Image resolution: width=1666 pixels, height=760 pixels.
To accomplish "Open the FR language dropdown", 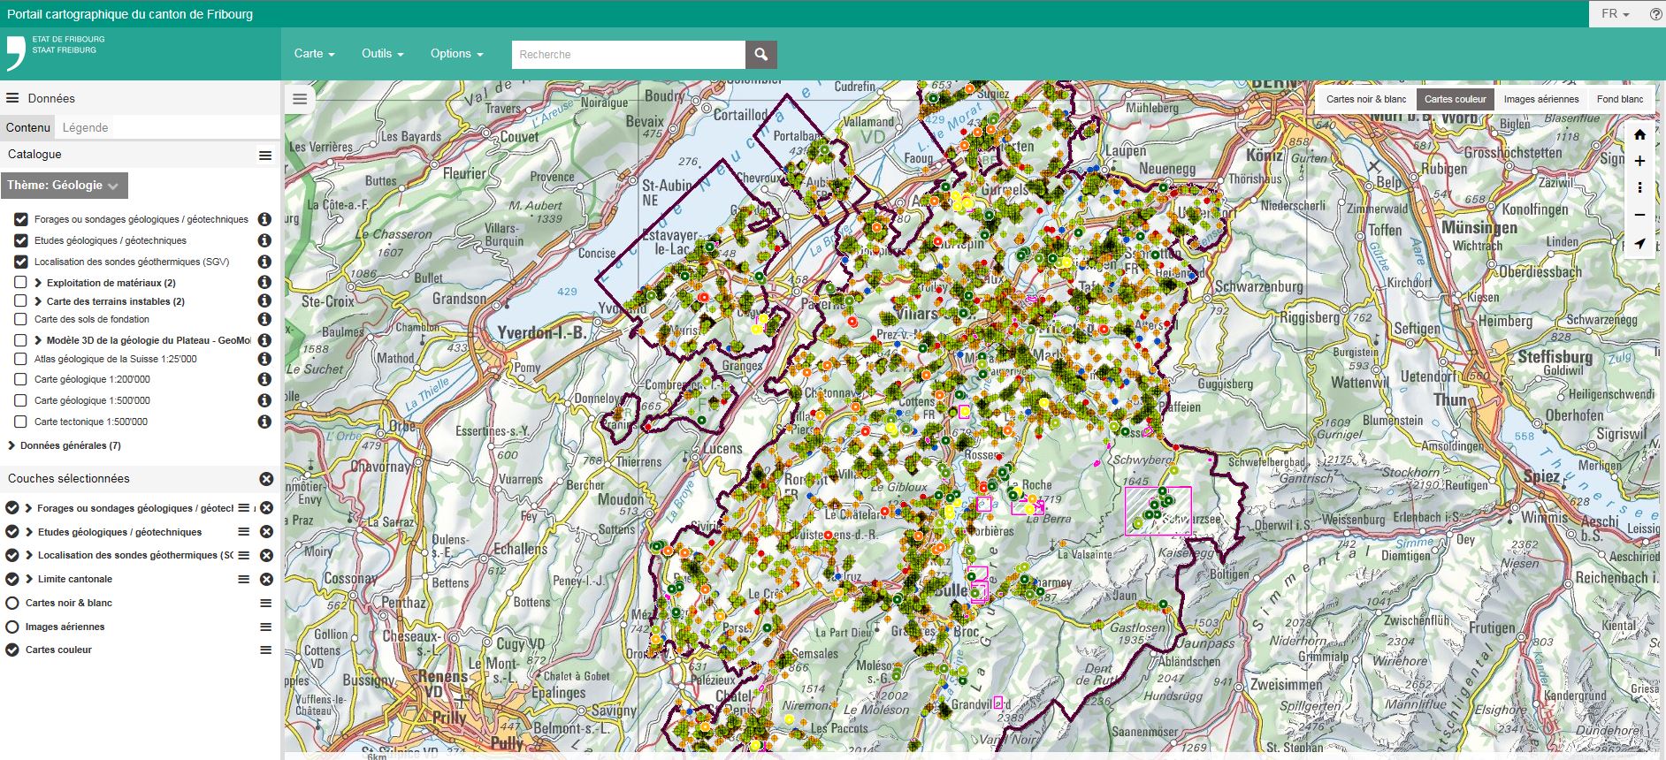I will [1615, 14].
